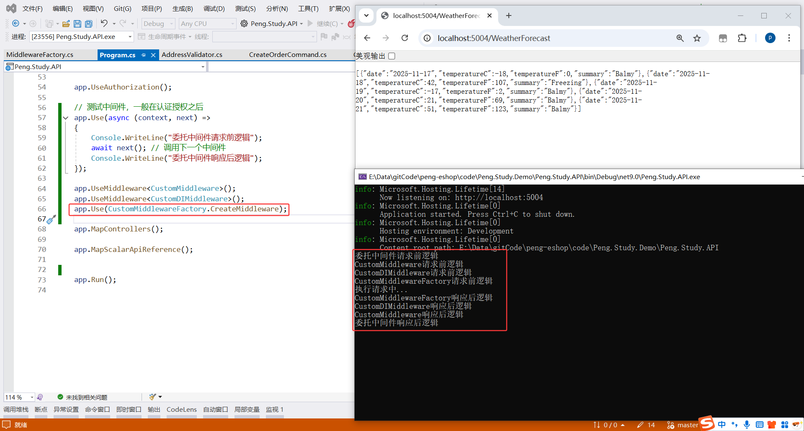
Task: Open the 调试(D) debug menu
Action: coord(214,8)
